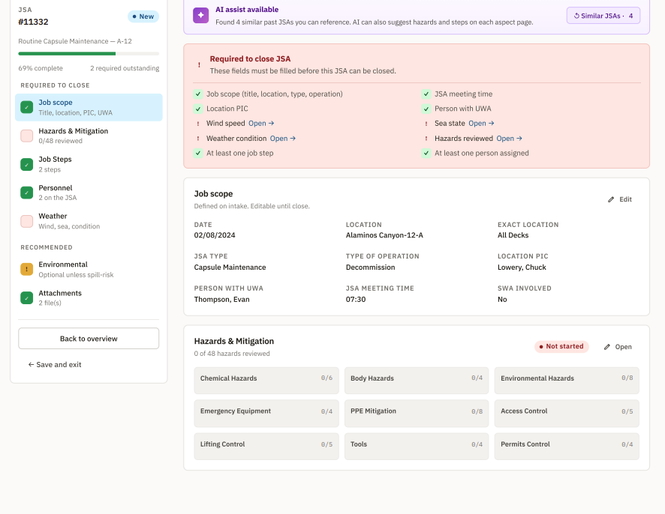Click the pencil icon next to Open in Hazards & Mitigation
This screenshot has width=665, height=514.
607,347
